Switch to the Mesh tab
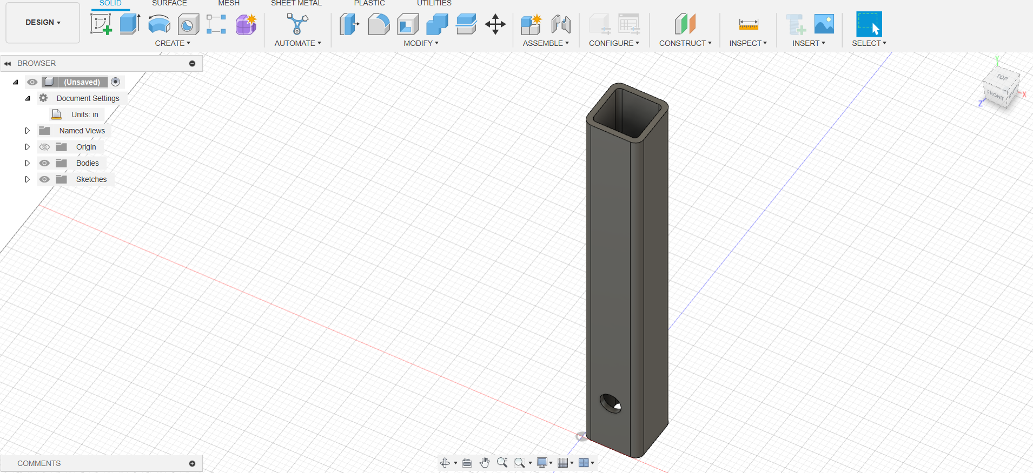 [229, 3]
